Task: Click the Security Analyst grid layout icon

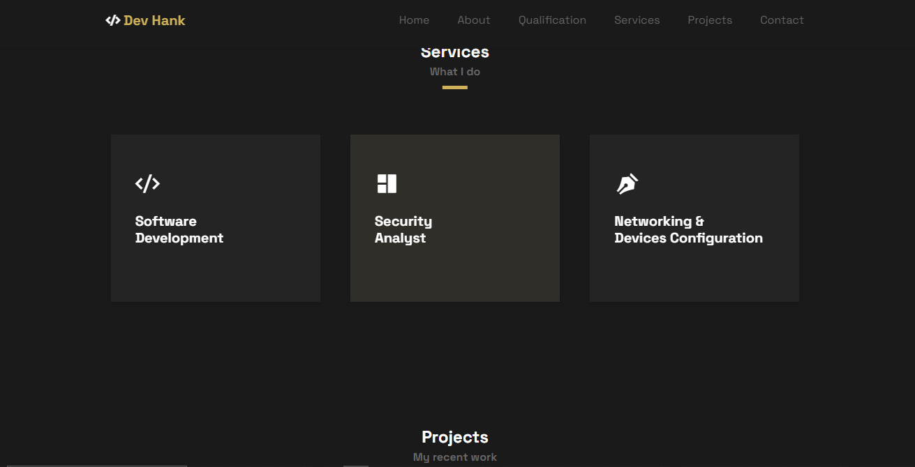Action: tap(387, 183)
